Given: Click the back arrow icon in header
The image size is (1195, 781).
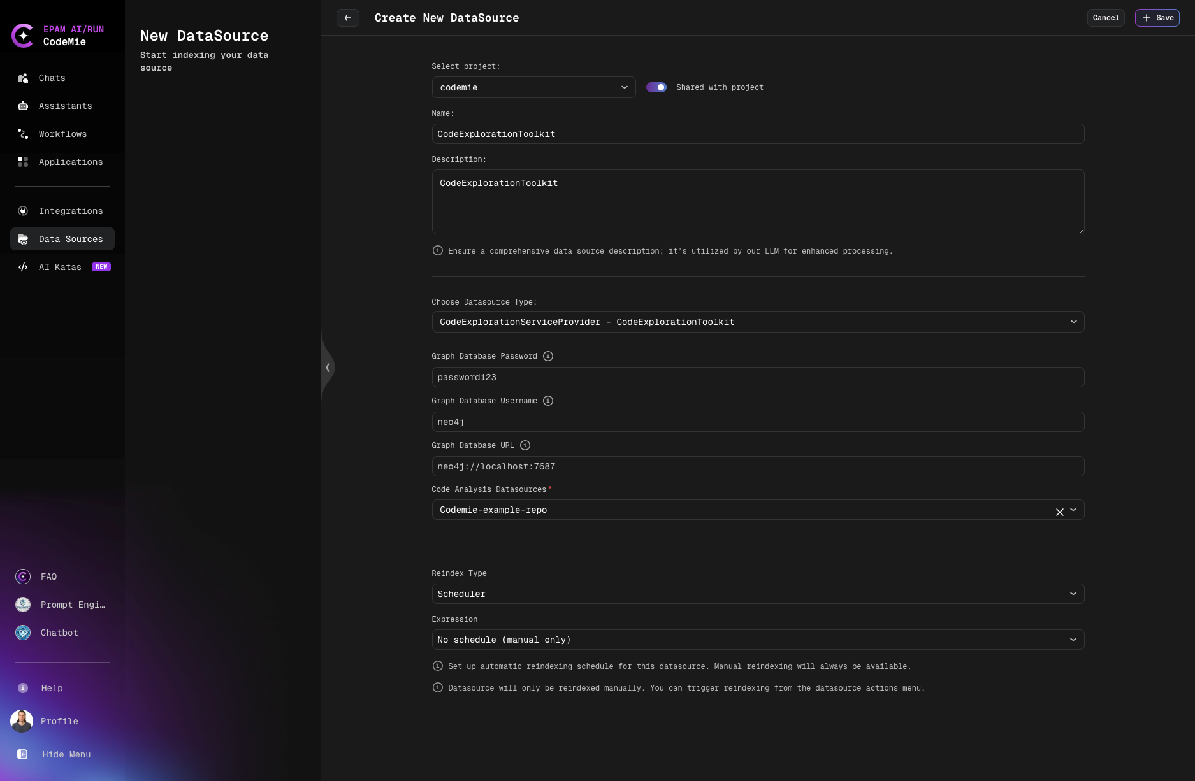Looking at the screenshot, I should click(x=347, y=18).
